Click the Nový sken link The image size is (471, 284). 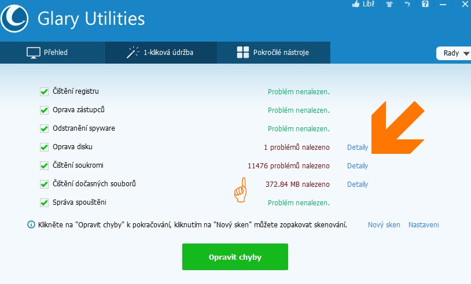coord(384,224)
